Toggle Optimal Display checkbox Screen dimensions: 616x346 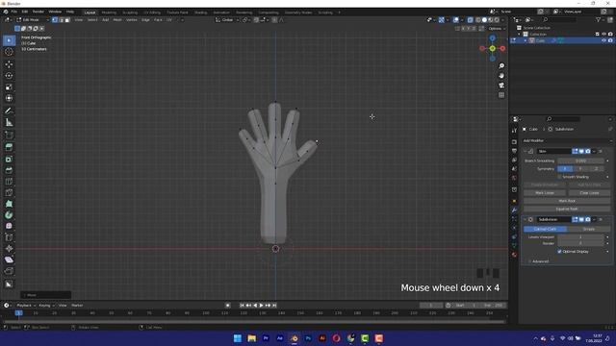560,252
